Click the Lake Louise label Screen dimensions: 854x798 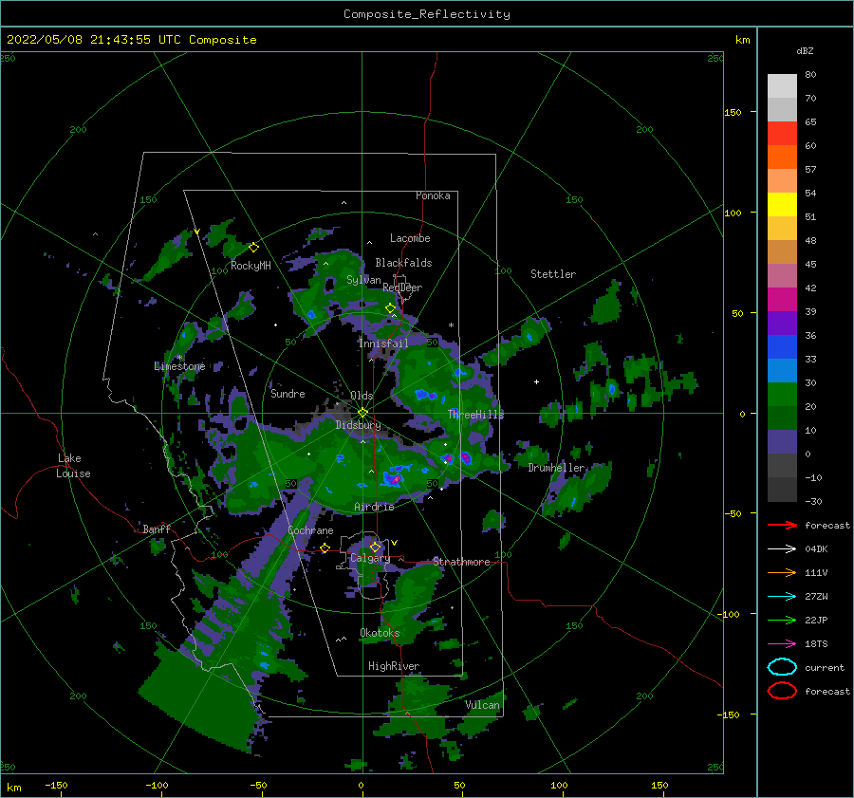coord(73,466)
